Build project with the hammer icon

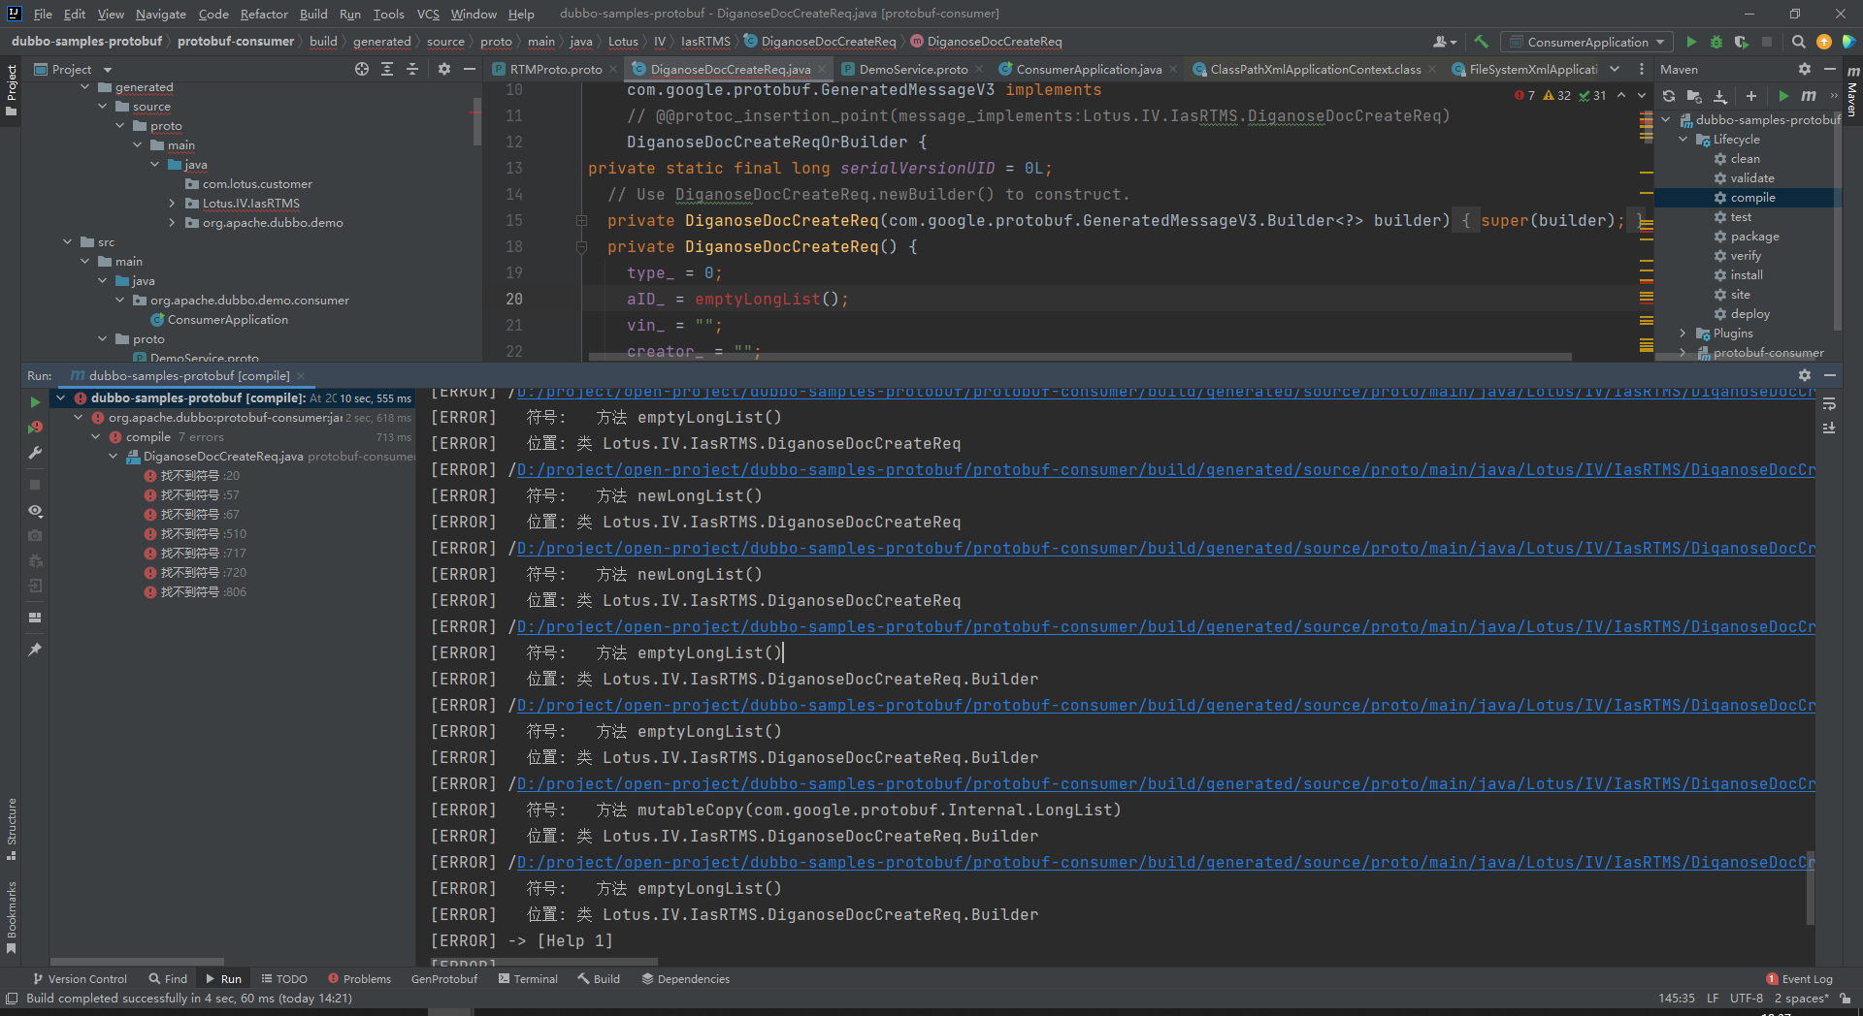(x=1481, y=42)
